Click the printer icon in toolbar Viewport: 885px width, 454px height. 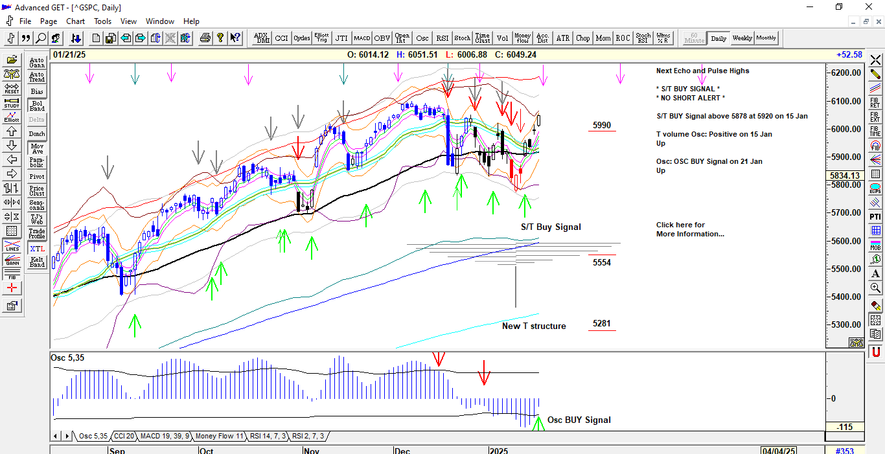click(205, 38)
